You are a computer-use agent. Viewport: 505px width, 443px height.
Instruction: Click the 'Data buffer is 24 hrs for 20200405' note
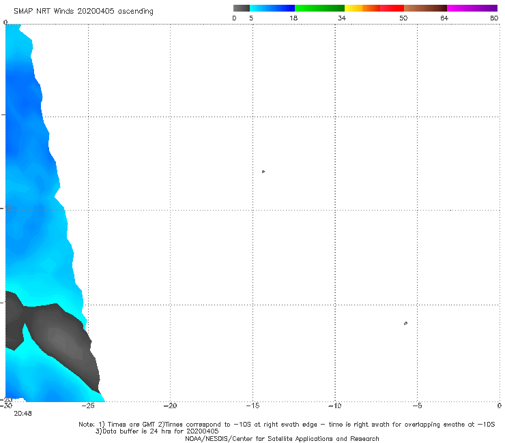pos(157,431)
